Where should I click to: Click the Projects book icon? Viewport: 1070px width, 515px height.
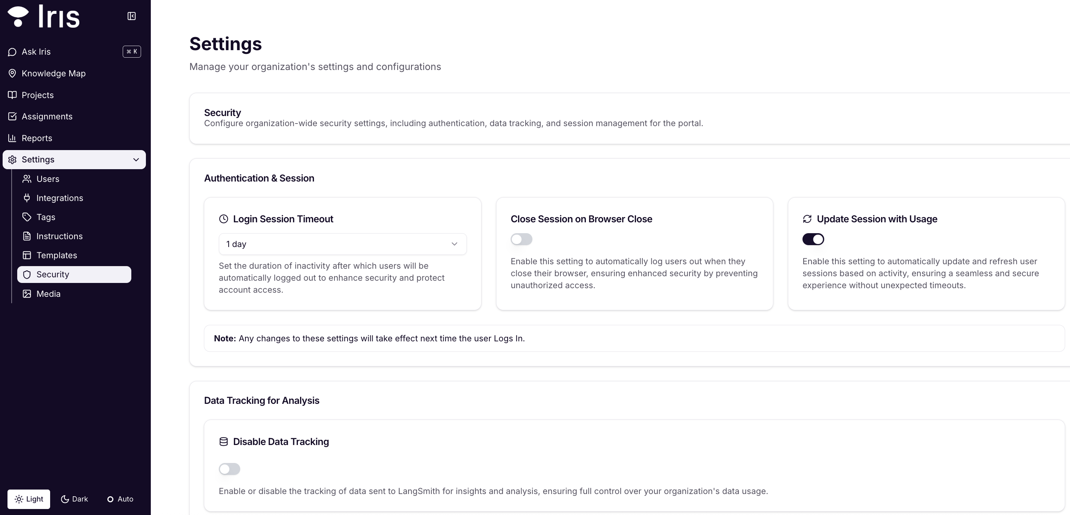(12, 95)
